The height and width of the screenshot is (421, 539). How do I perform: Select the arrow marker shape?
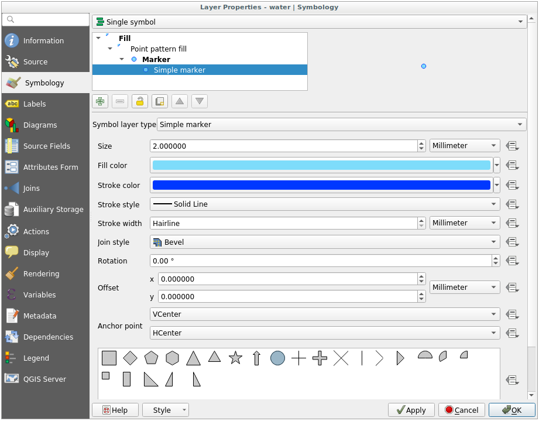point(256,358)
